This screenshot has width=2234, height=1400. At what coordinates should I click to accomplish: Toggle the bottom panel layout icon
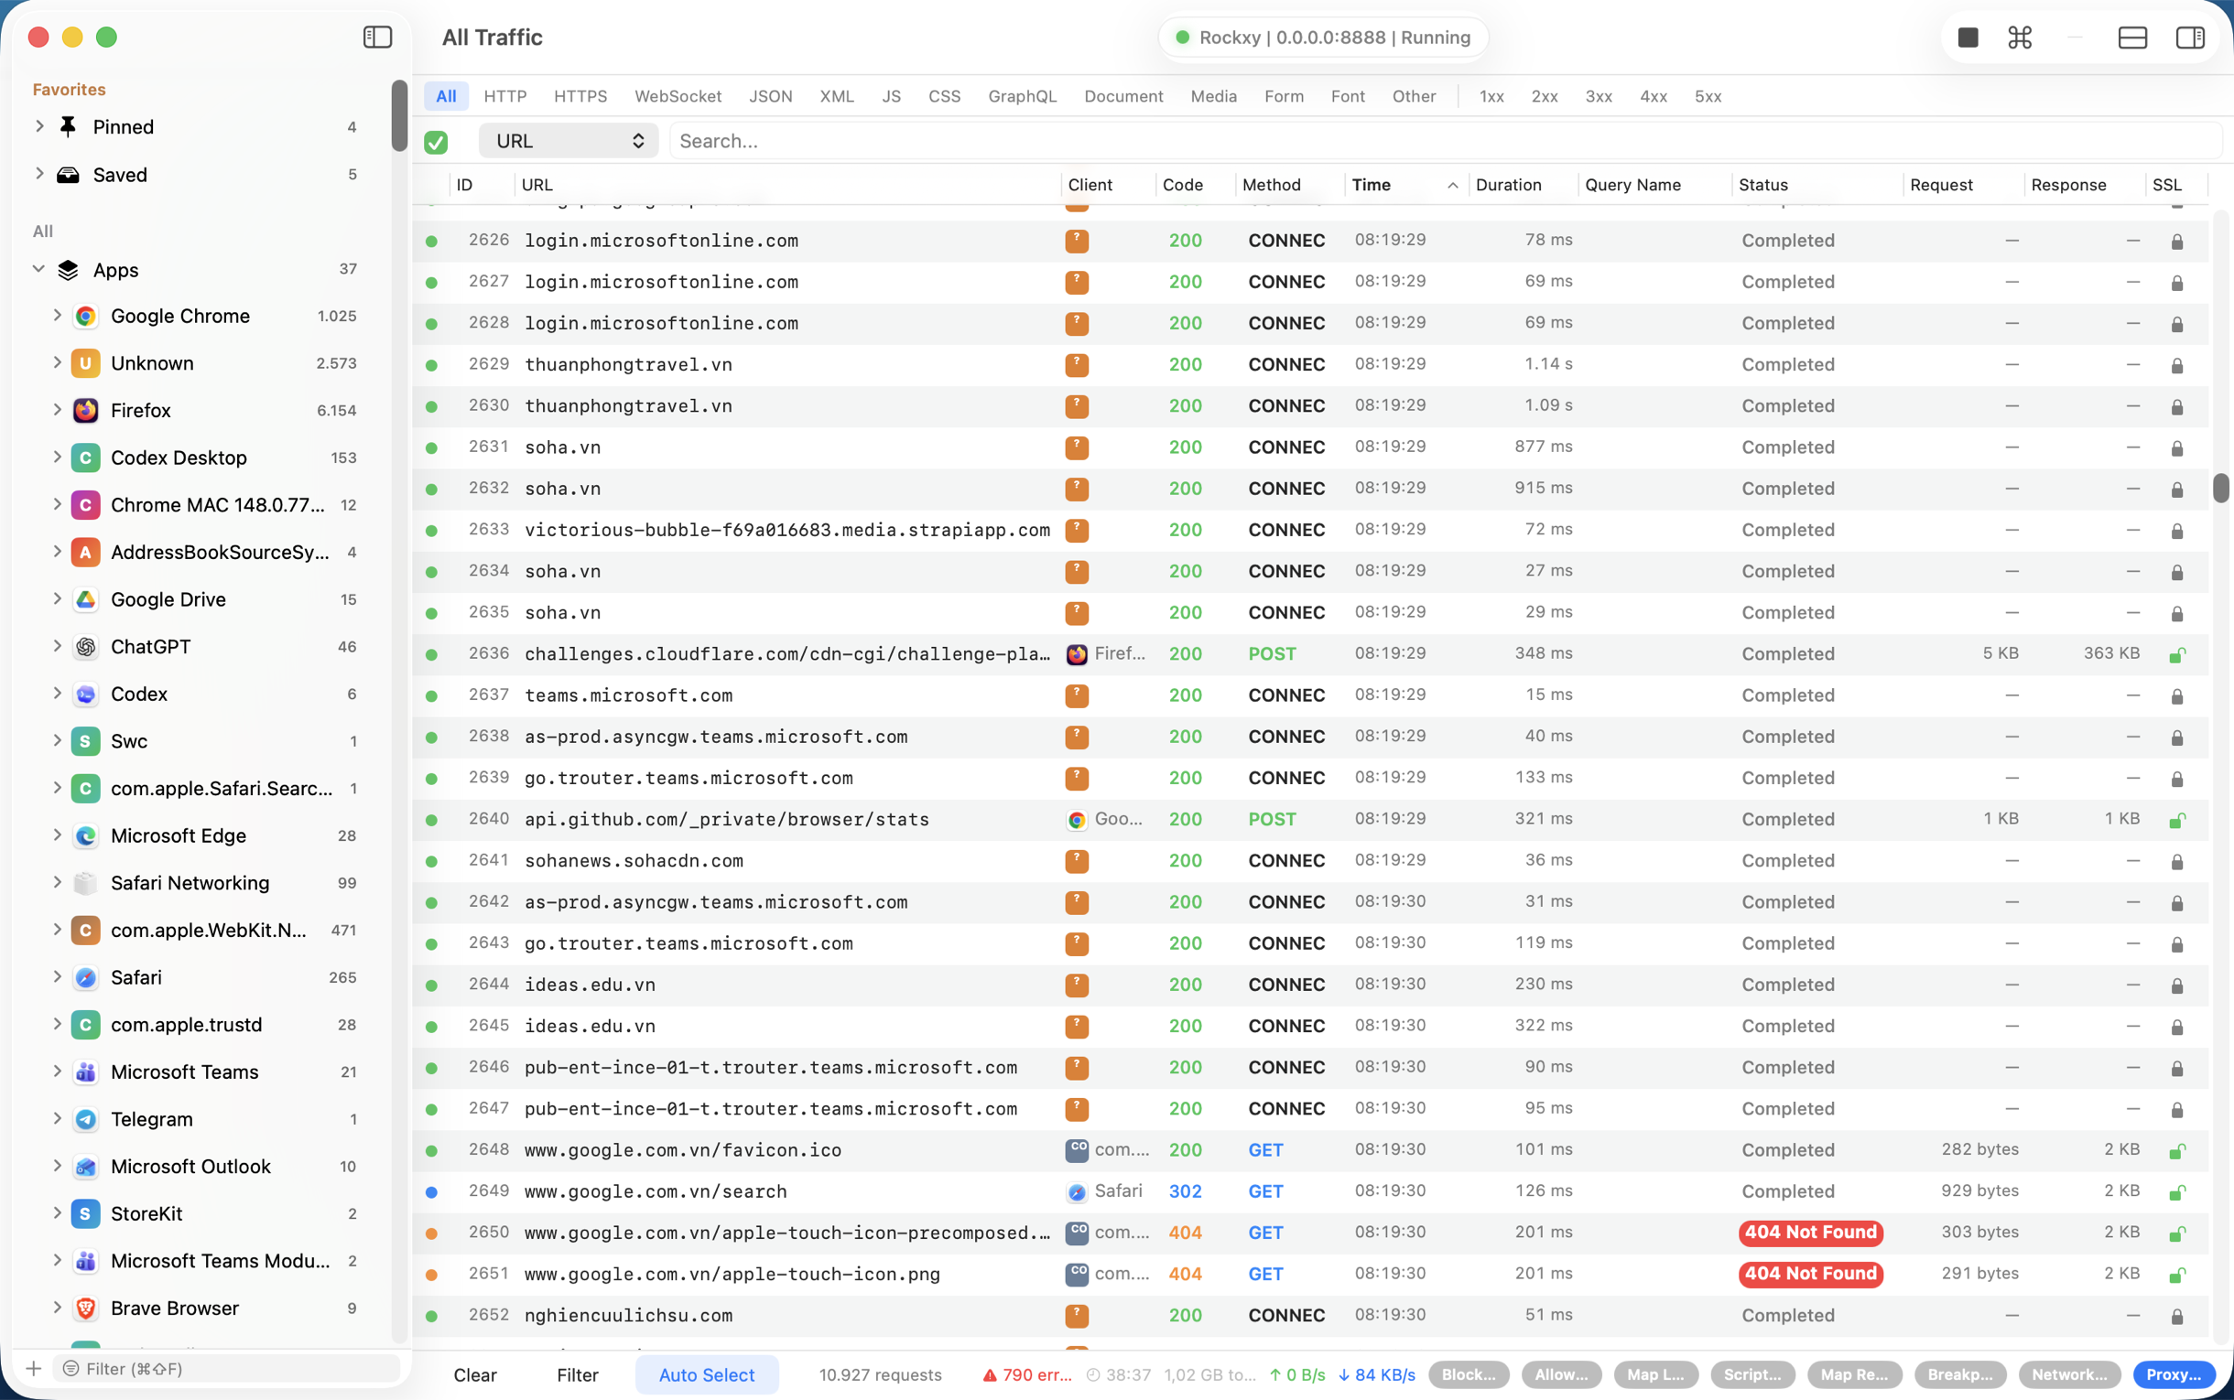click(2132, 37)
